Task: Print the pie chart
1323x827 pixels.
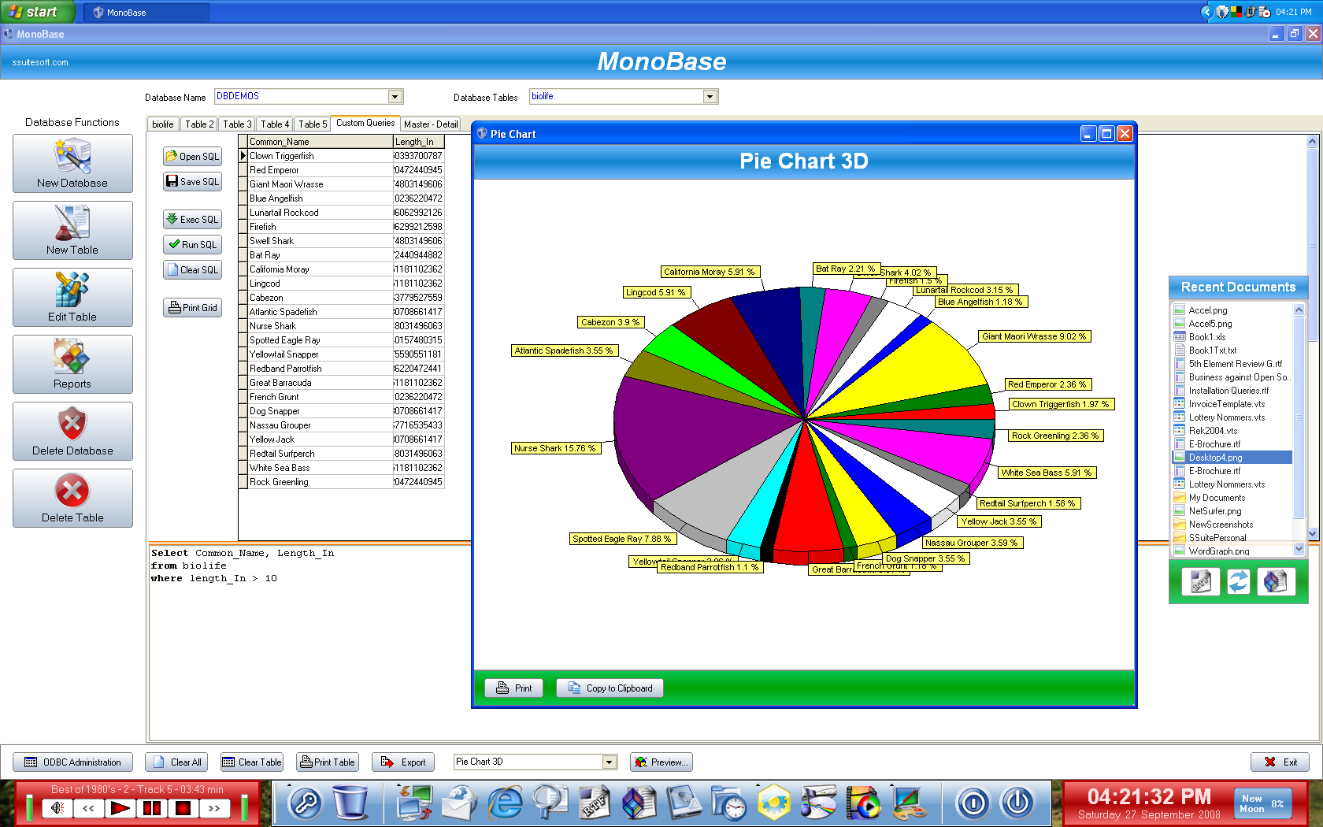Action: (x=513, y=688)
